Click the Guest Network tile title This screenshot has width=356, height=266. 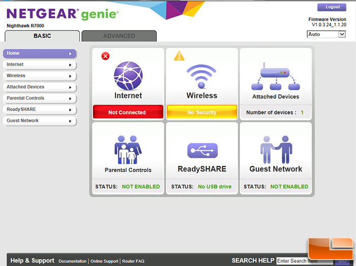pos(276,169)
